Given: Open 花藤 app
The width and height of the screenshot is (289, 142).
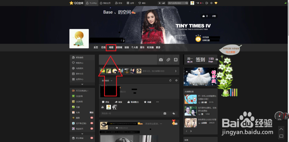Looking at the screenshot, I should pos(77,107).
